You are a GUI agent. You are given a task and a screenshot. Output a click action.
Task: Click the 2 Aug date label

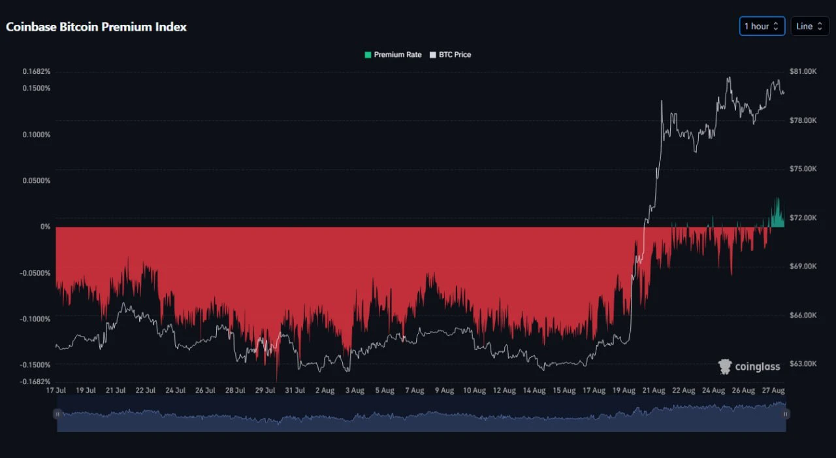tap(325, 391)
